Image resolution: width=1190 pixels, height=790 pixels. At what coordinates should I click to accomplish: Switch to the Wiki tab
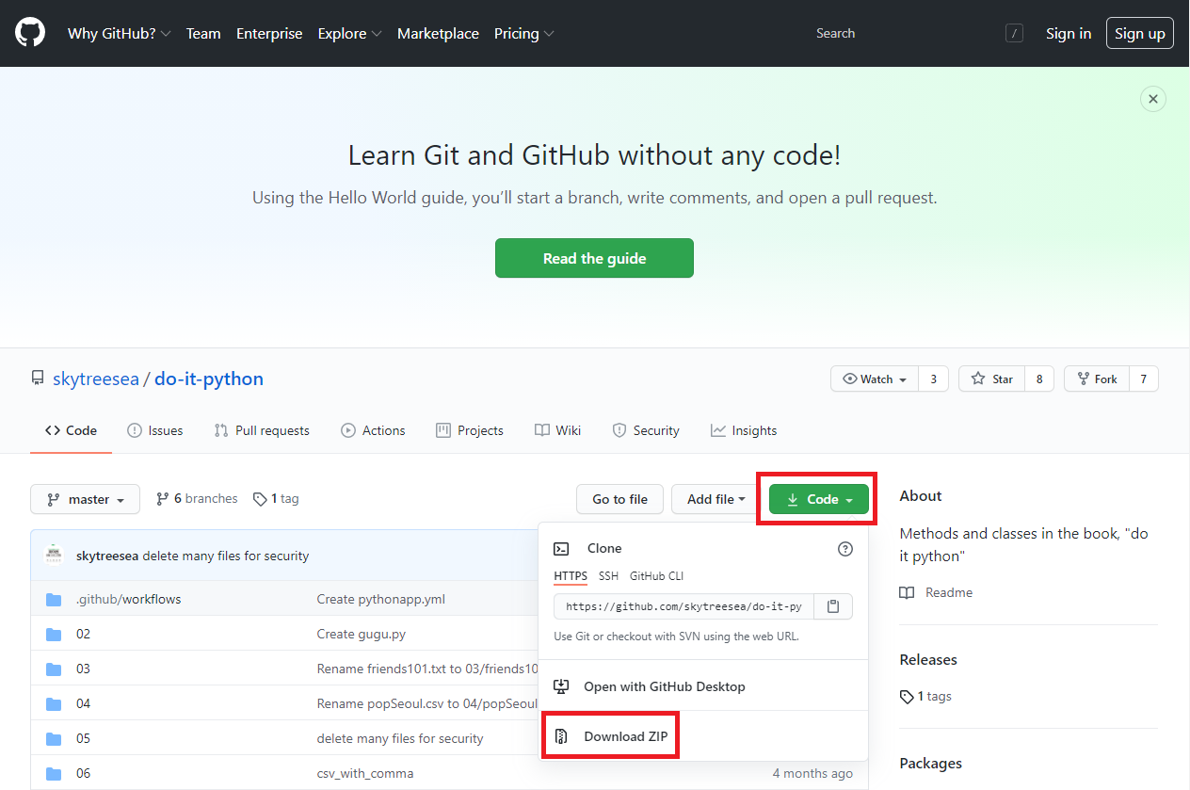pos(558,430)
